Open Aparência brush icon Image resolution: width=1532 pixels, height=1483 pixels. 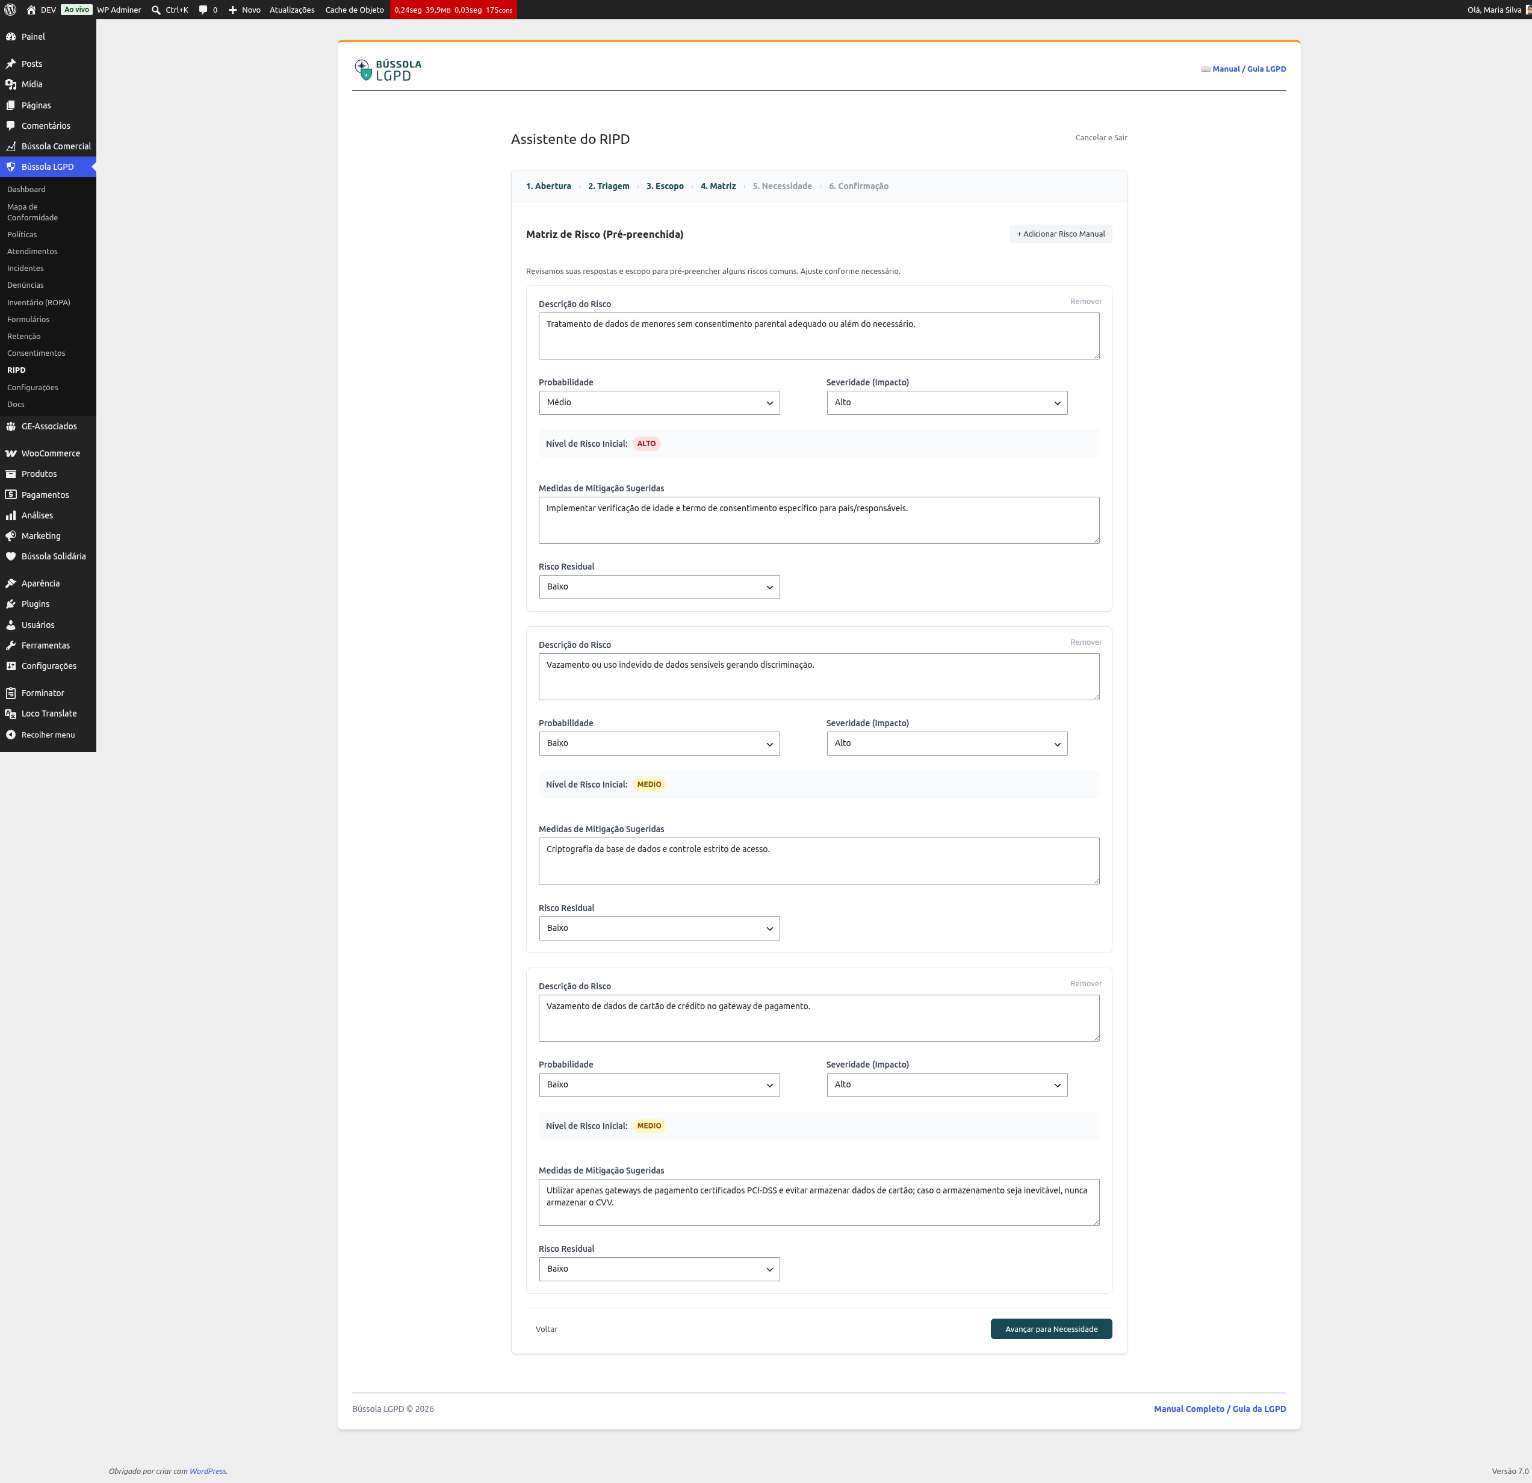[x=11, y=583]
